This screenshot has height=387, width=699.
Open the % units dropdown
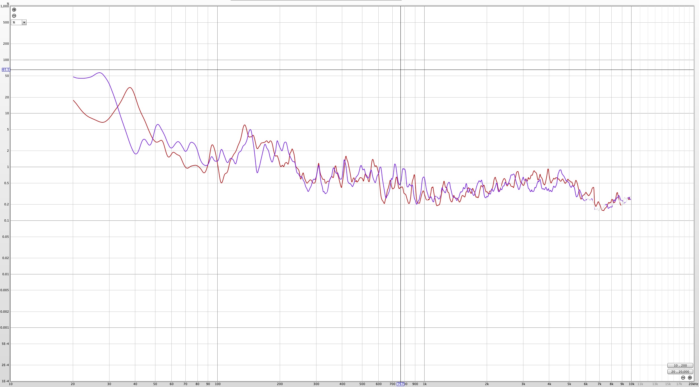click(19, 22)
